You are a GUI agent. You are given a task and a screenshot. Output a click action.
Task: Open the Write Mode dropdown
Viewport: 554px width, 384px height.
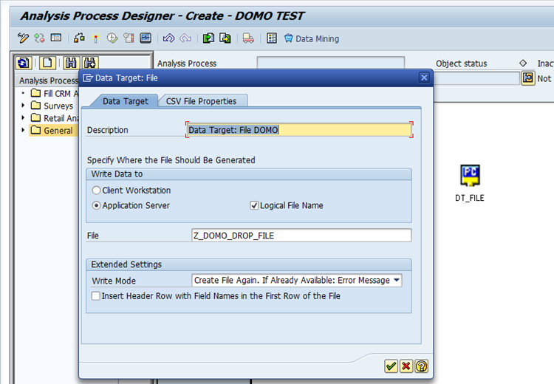[397, 280]
